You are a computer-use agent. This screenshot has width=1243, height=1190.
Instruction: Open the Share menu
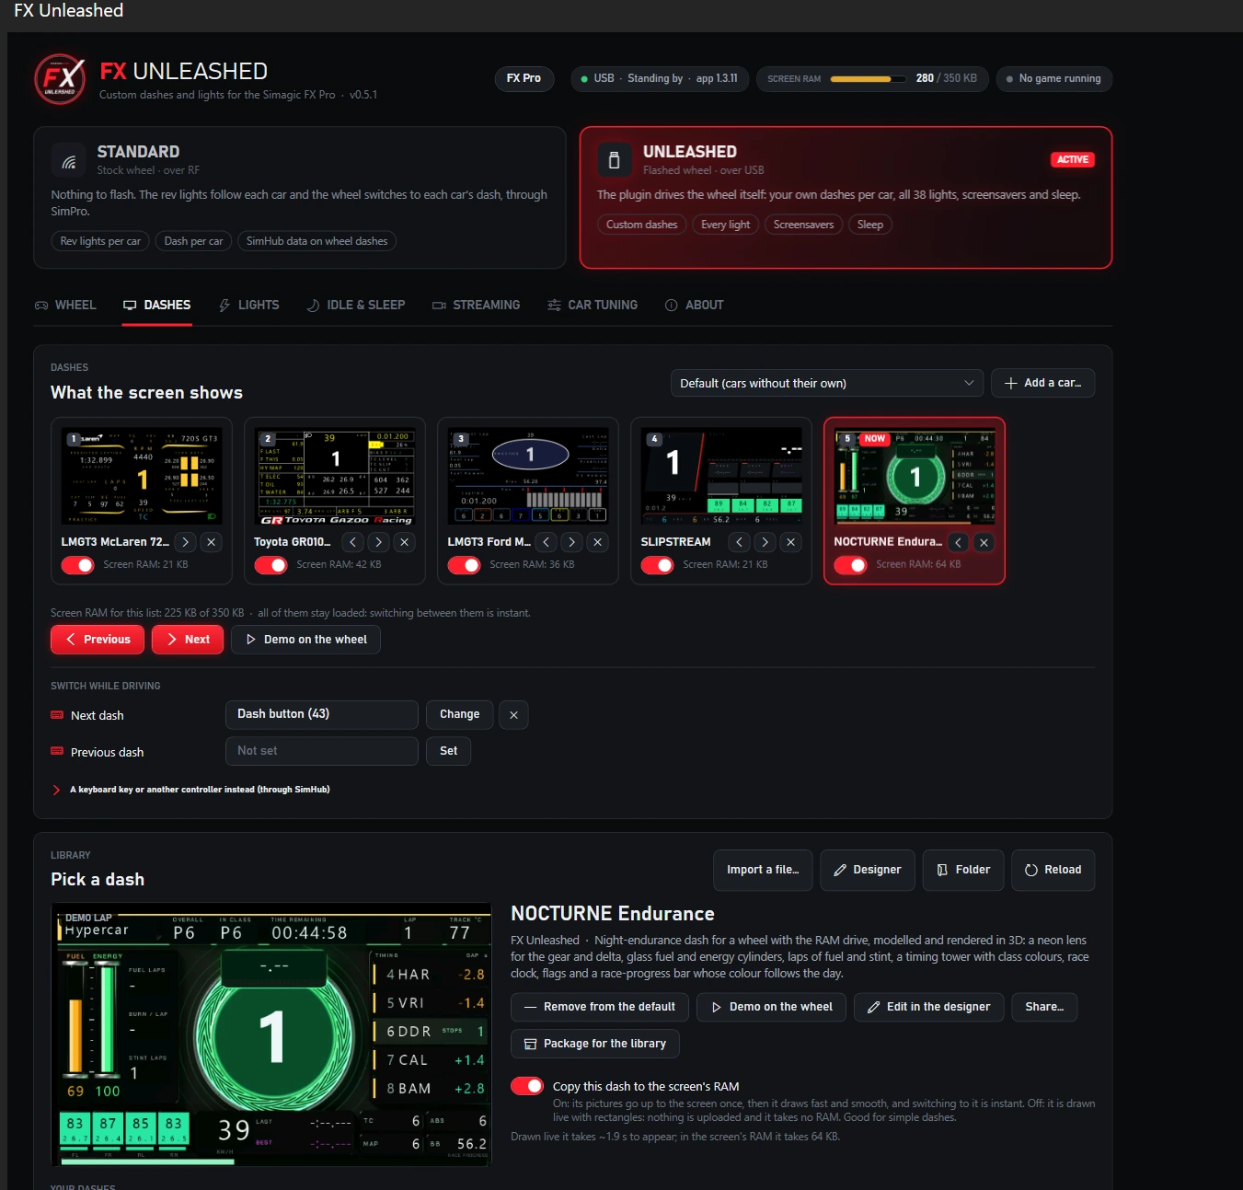coord(1044,1007)
